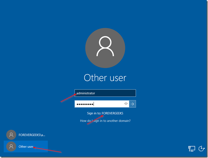This screenshot has width=208, height=158.
Task: Click the password reveal eye icon
Action: coord(126,104)
